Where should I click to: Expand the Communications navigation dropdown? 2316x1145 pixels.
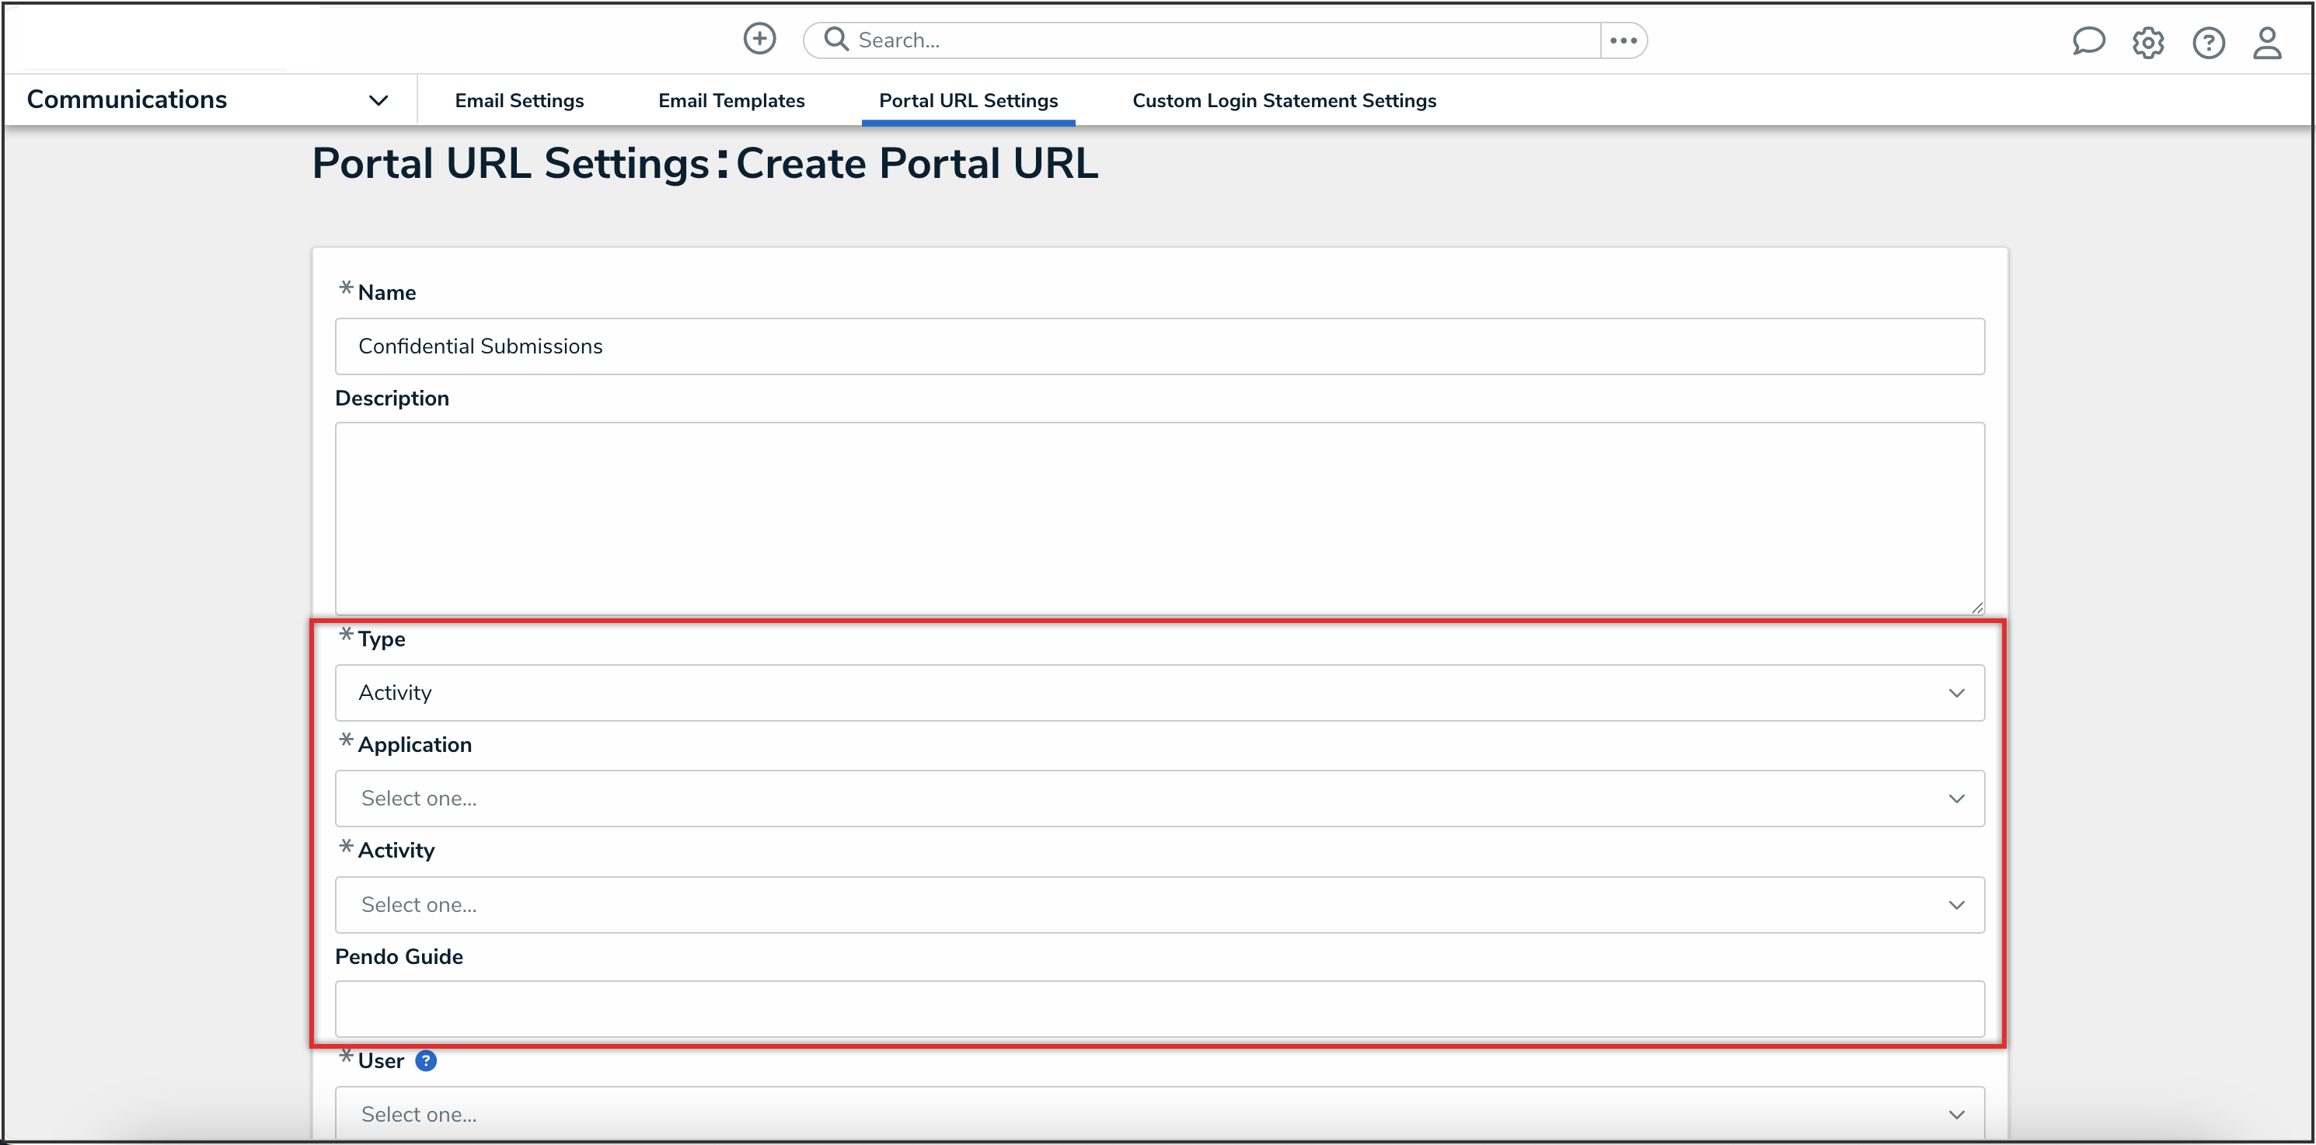378,101
